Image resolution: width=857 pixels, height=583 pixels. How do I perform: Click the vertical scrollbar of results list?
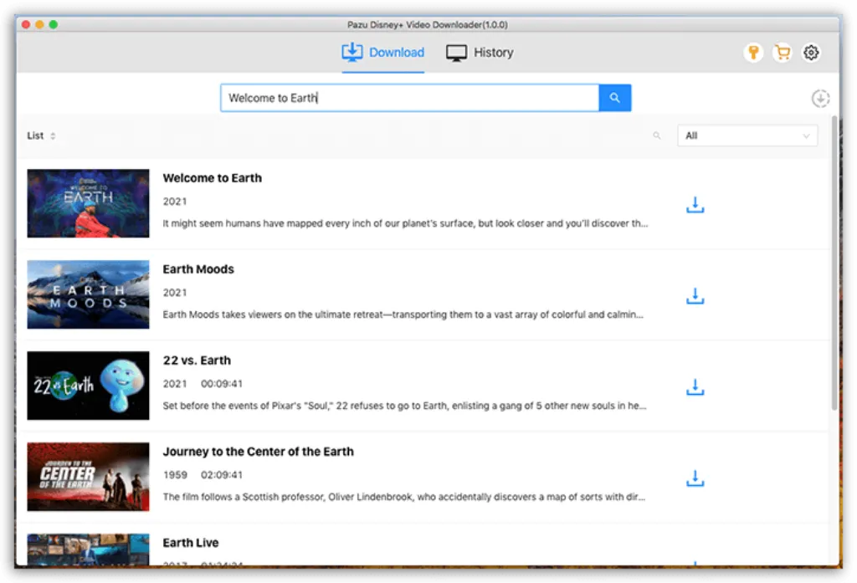pos(834,263)
